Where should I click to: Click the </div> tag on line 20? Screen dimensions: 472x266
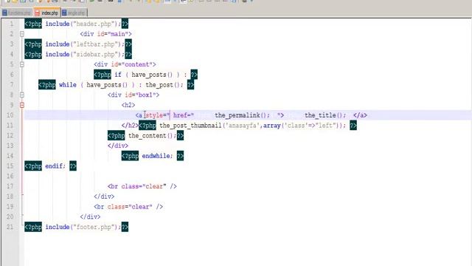(90, 216)
